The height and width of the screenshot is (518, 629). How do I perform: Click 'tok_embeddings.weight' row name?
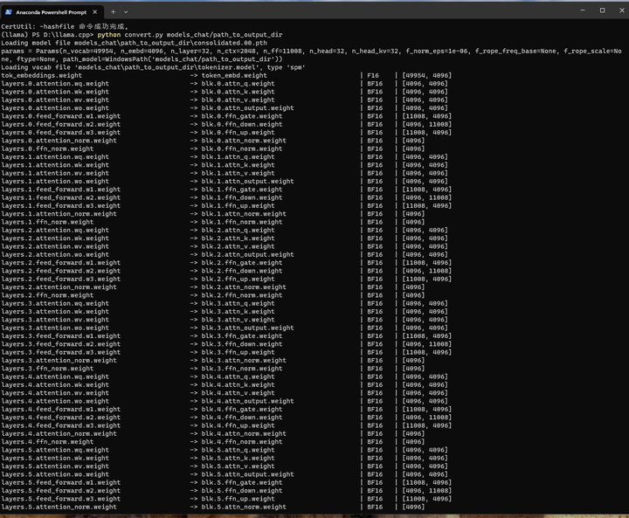pyautogui.click(x=41, y=75)
